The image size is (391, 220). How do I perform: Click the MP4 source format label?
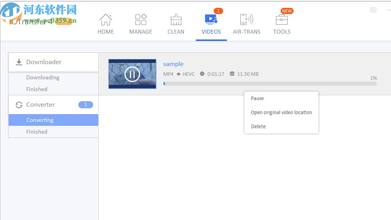[168, 74]
